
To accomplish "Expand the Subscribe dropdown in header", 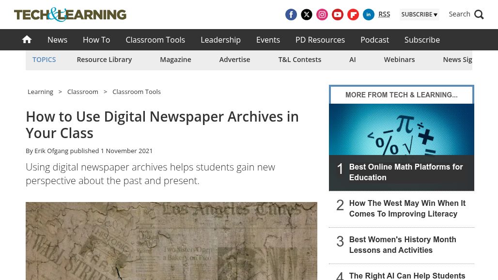I will tap(419, 15).
